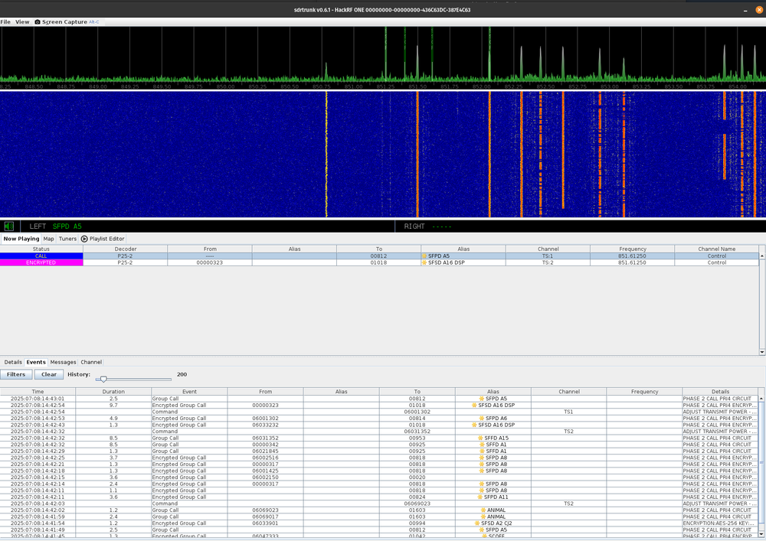
Task: Mute the LEFT audio channel speaker
Action: (x=8, y=226)
